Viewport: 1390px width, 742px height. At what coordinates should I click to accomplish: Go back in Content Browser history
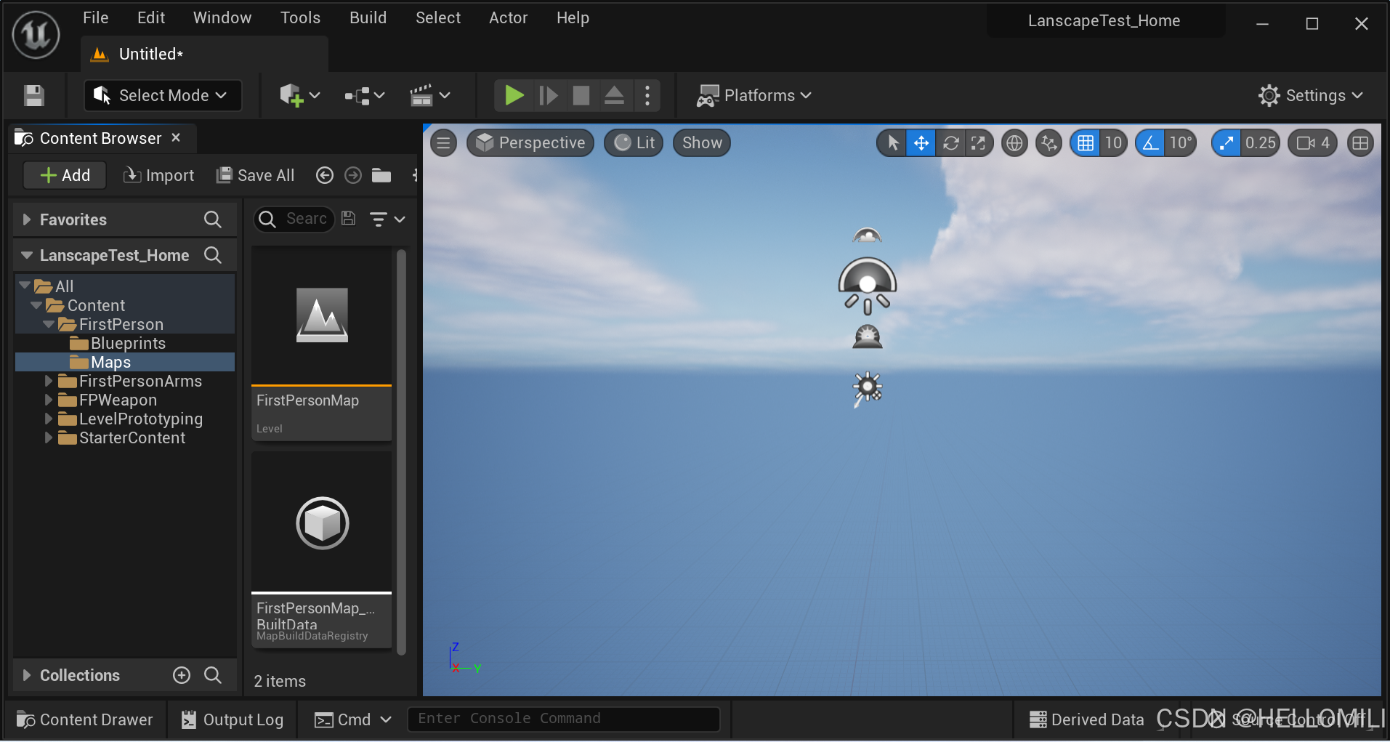tap(325, 175)
